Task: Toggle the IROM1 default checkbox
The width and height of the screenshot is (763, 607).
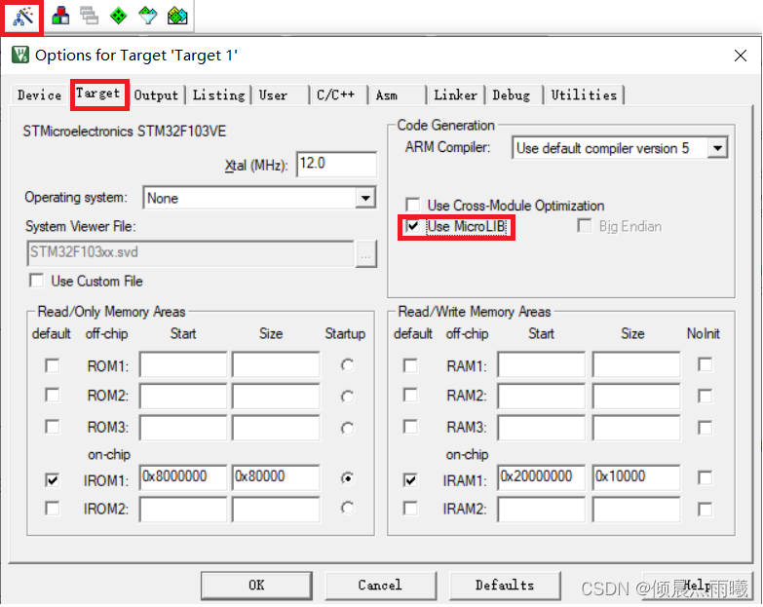Action: [52, 480]
